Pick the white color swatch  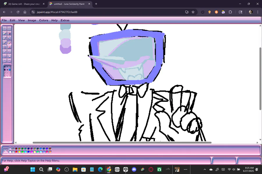tap(10, 152)
